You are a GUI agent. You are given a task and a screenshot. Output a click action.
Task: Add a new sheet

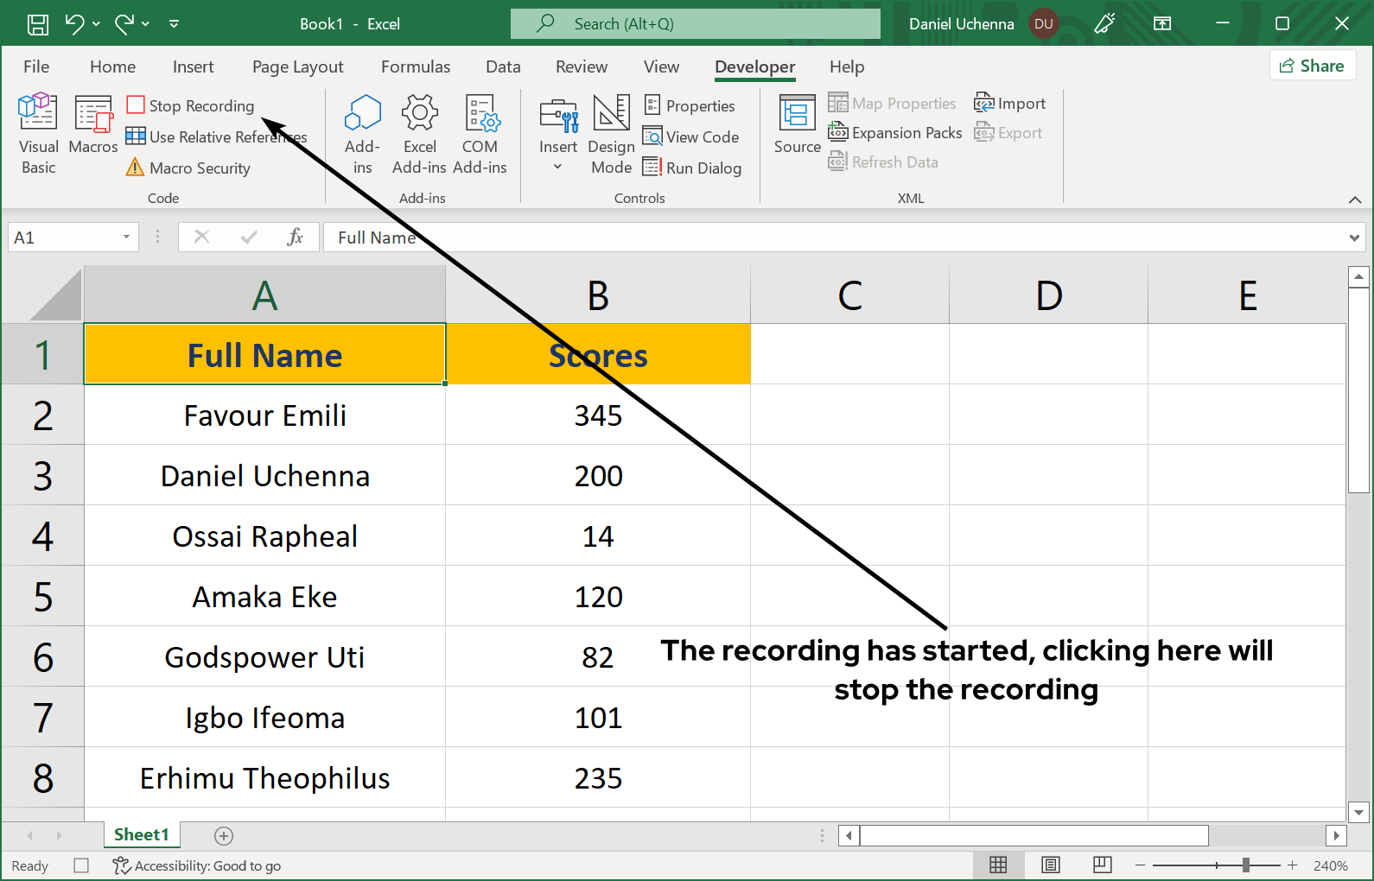[224, 835]
